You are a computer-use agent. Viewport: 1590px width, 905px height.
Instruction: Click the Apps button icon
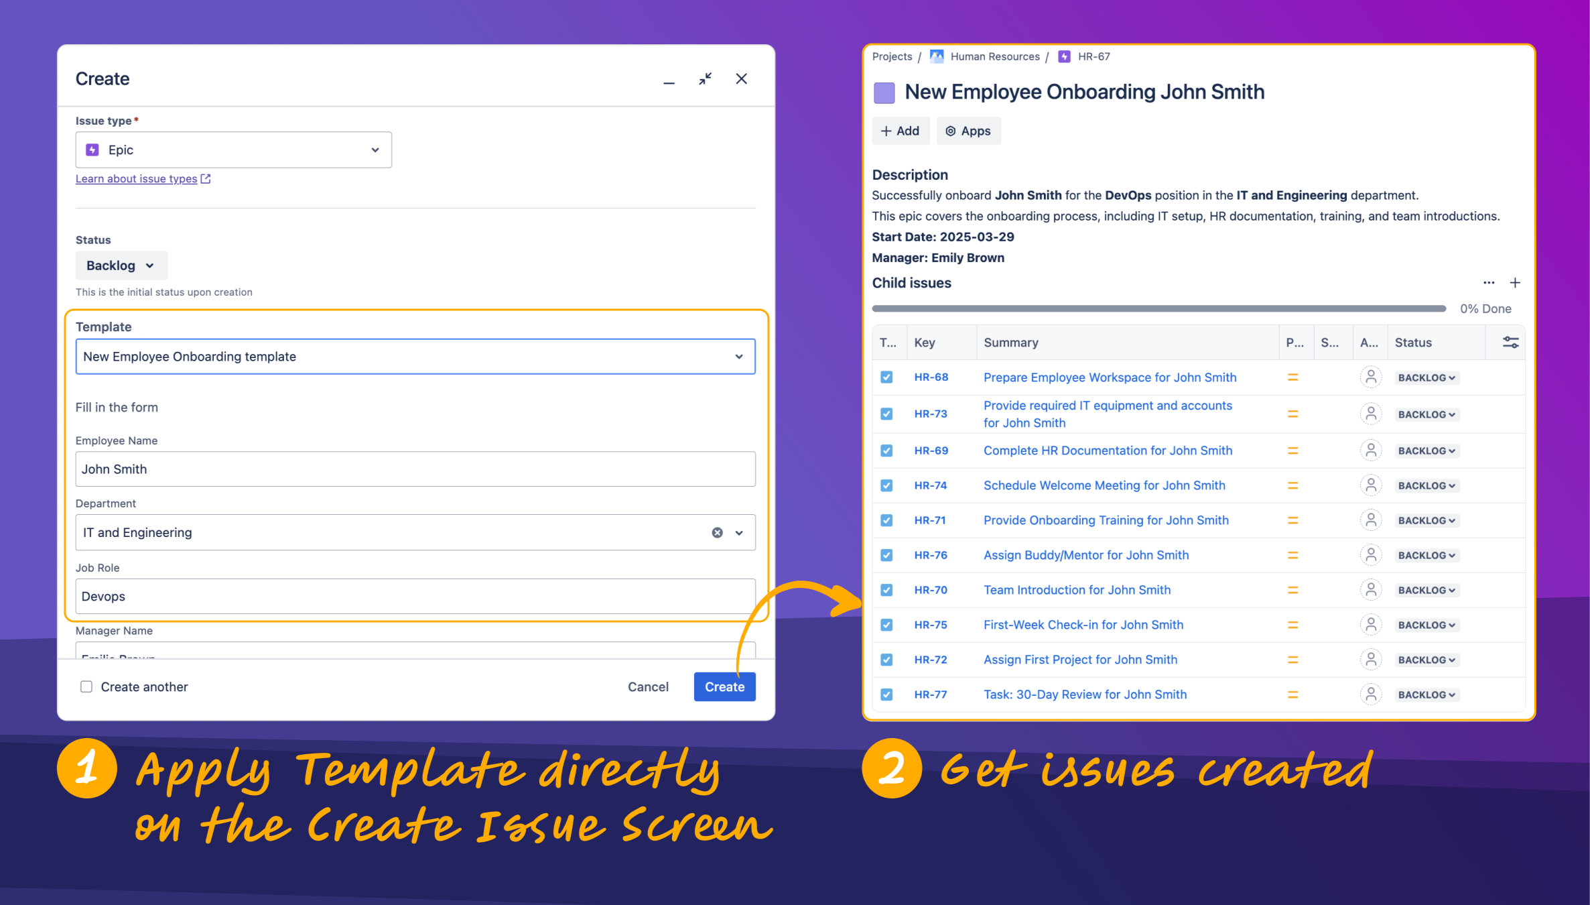950,131
